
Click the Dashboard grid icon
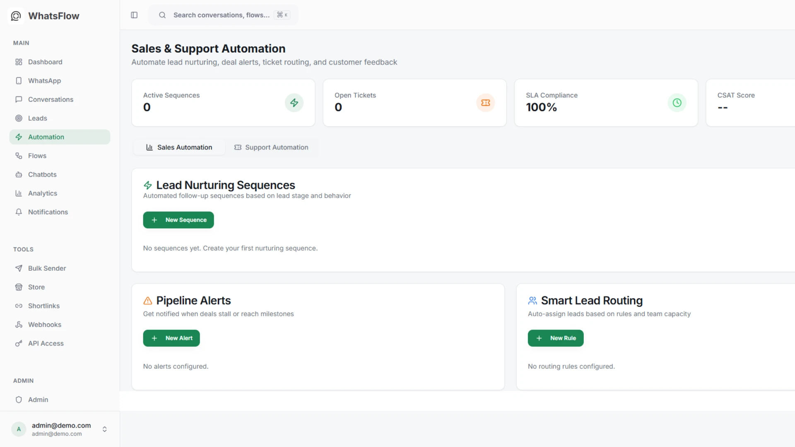click(x=19, y=62)
